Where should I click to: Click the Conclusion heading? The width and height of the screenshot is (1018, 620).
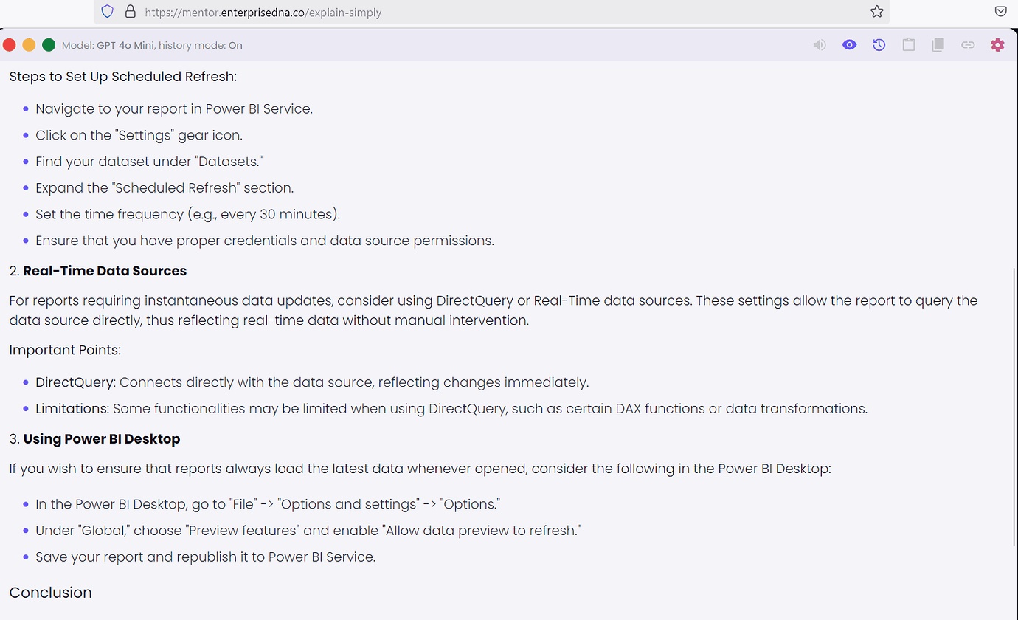50,592
